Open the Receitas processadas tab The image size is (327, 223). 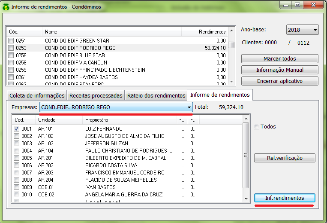[x=96, y=95]
